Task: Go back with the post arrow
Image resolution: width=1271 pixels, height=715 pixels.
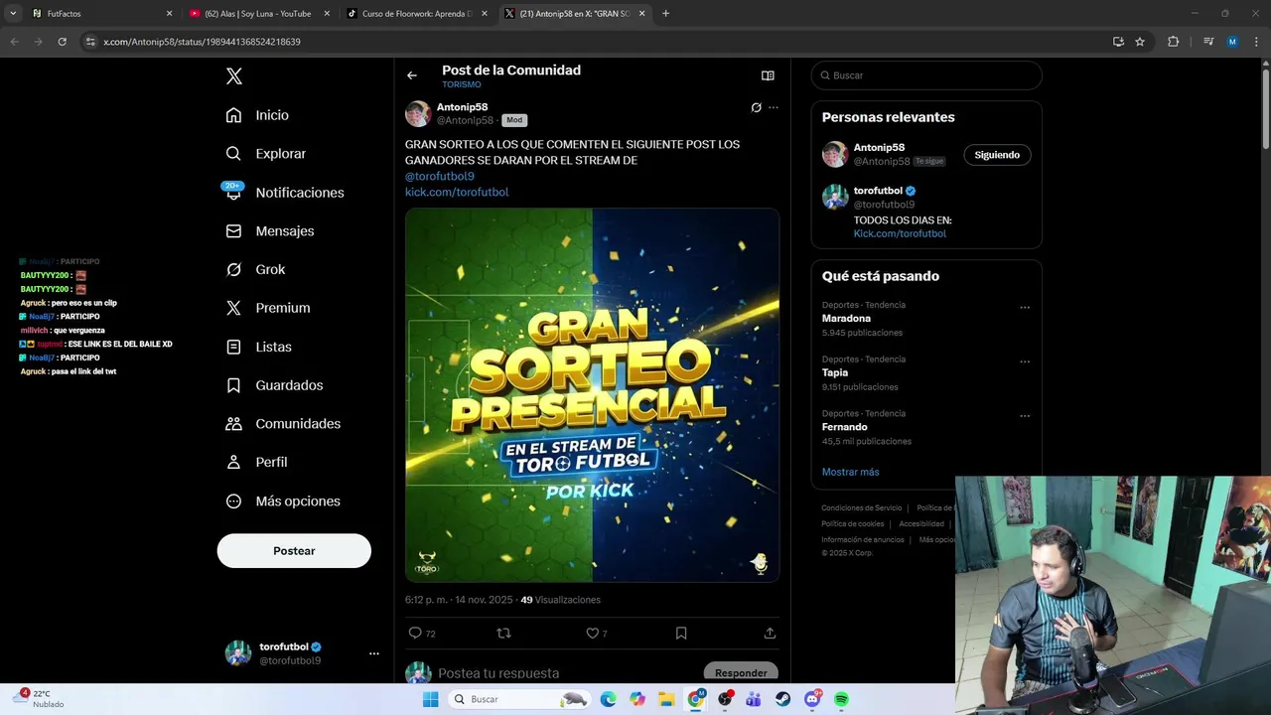Action: pyautogui.click(x=412, y=75)
